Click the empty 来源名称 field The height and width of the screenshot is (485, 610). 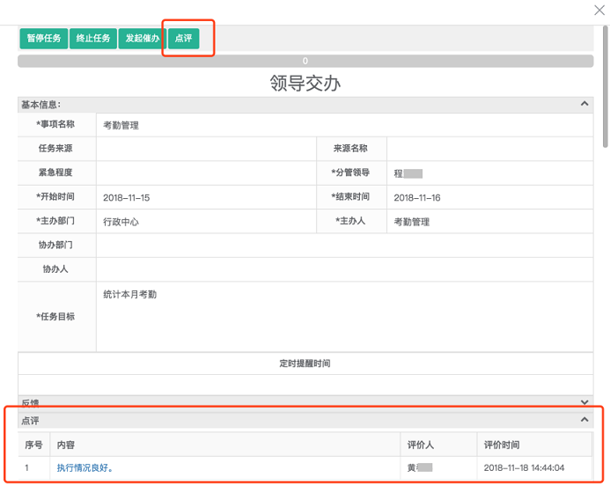click(x=489, y=149)
